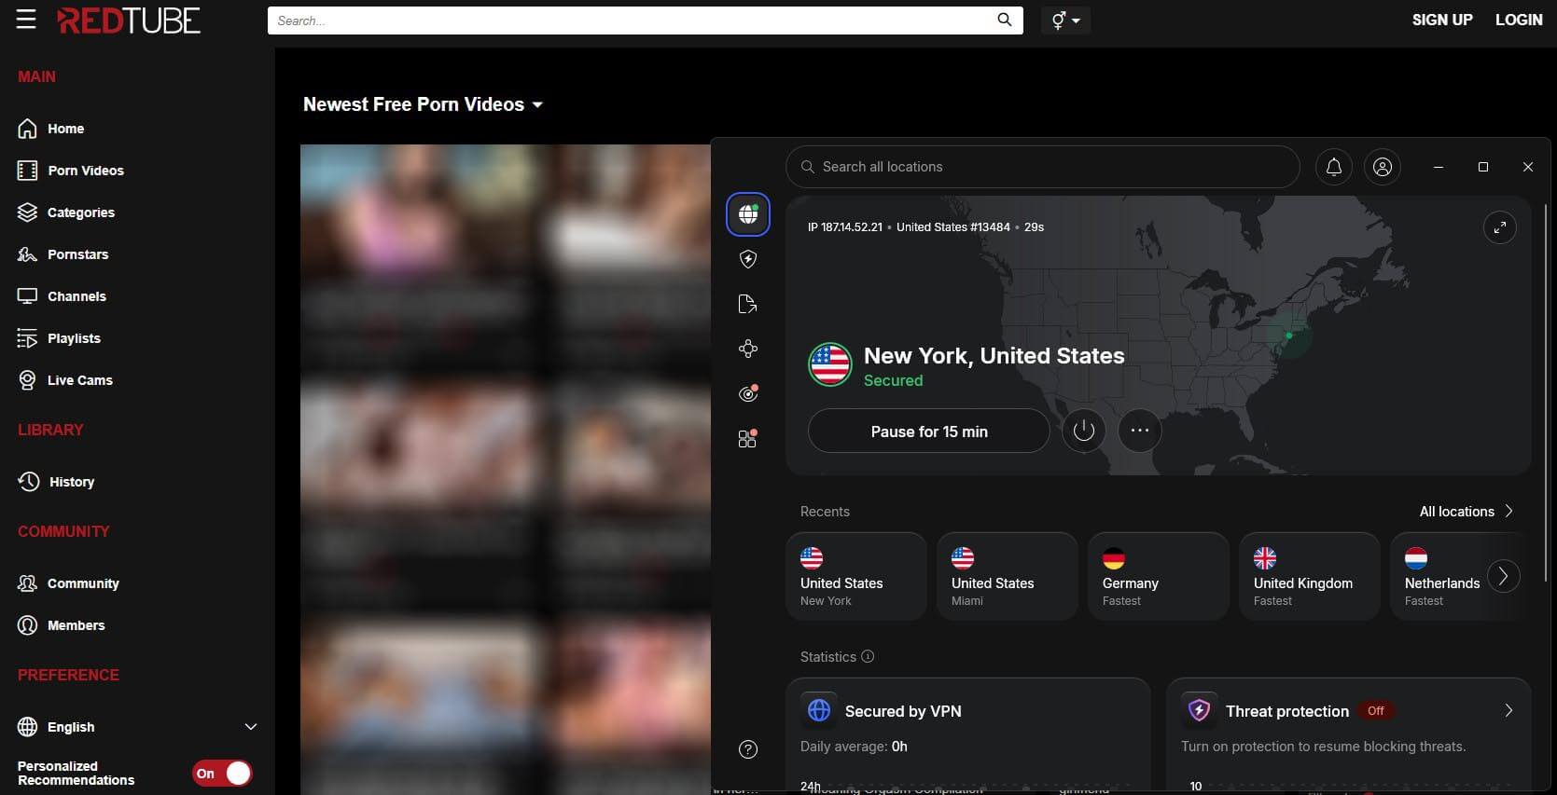
Task: Click the SIGN UP link
Action: 1442,20
